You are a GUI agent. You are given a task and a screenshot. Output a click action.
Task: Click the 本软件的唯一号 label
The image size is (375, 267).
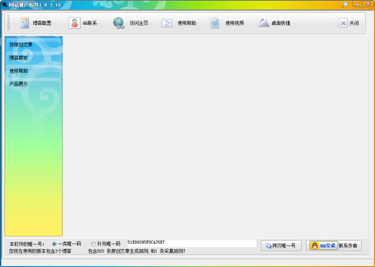[x=27, y=244]
